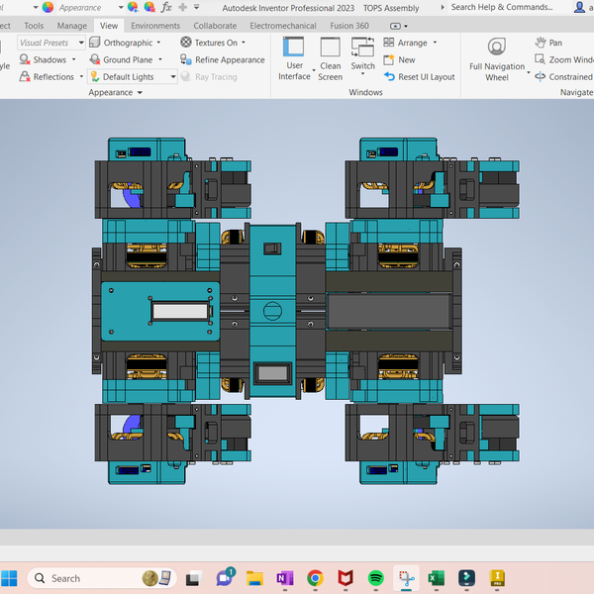Image resolution: width=594 pixels, height=594 pixels.
Task: Expand the Appearance panel arrow
Action: click(x=140, y=92)
